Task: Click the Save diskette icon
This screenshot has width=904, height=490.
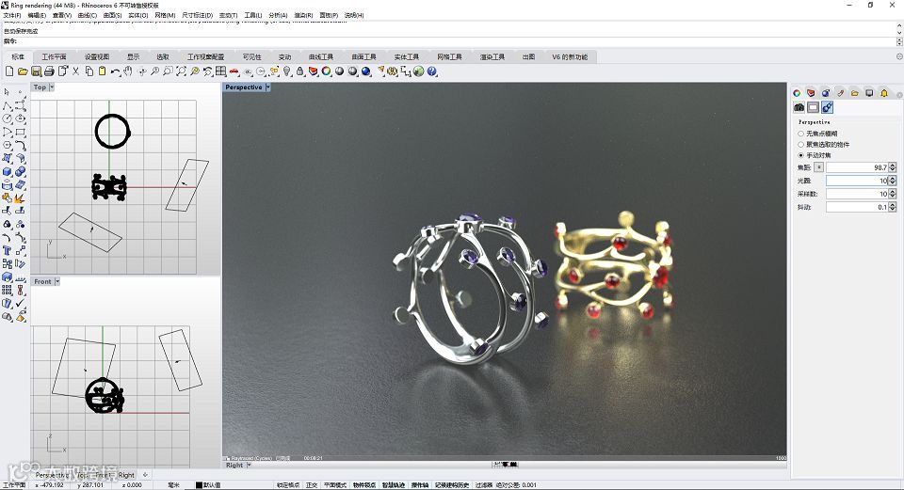Action: tap(36, 71)
